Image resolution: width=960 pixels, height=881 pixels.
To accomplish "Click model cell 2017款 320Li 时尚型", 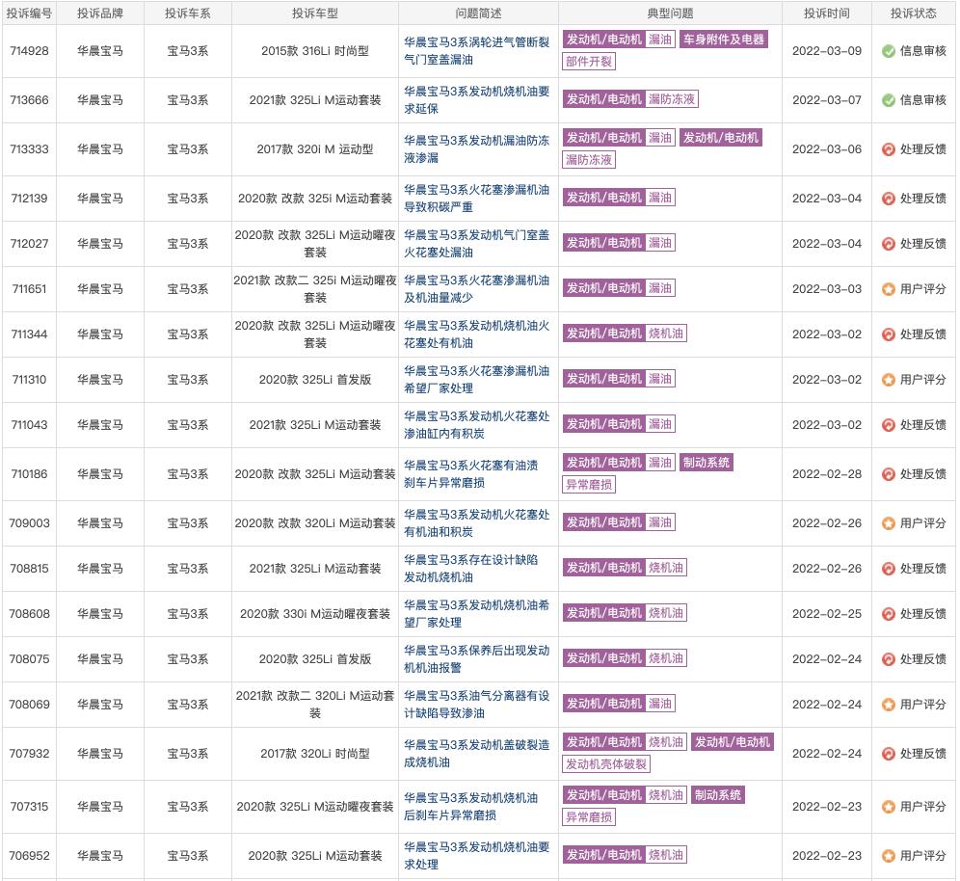I will [x=314, y=754].
